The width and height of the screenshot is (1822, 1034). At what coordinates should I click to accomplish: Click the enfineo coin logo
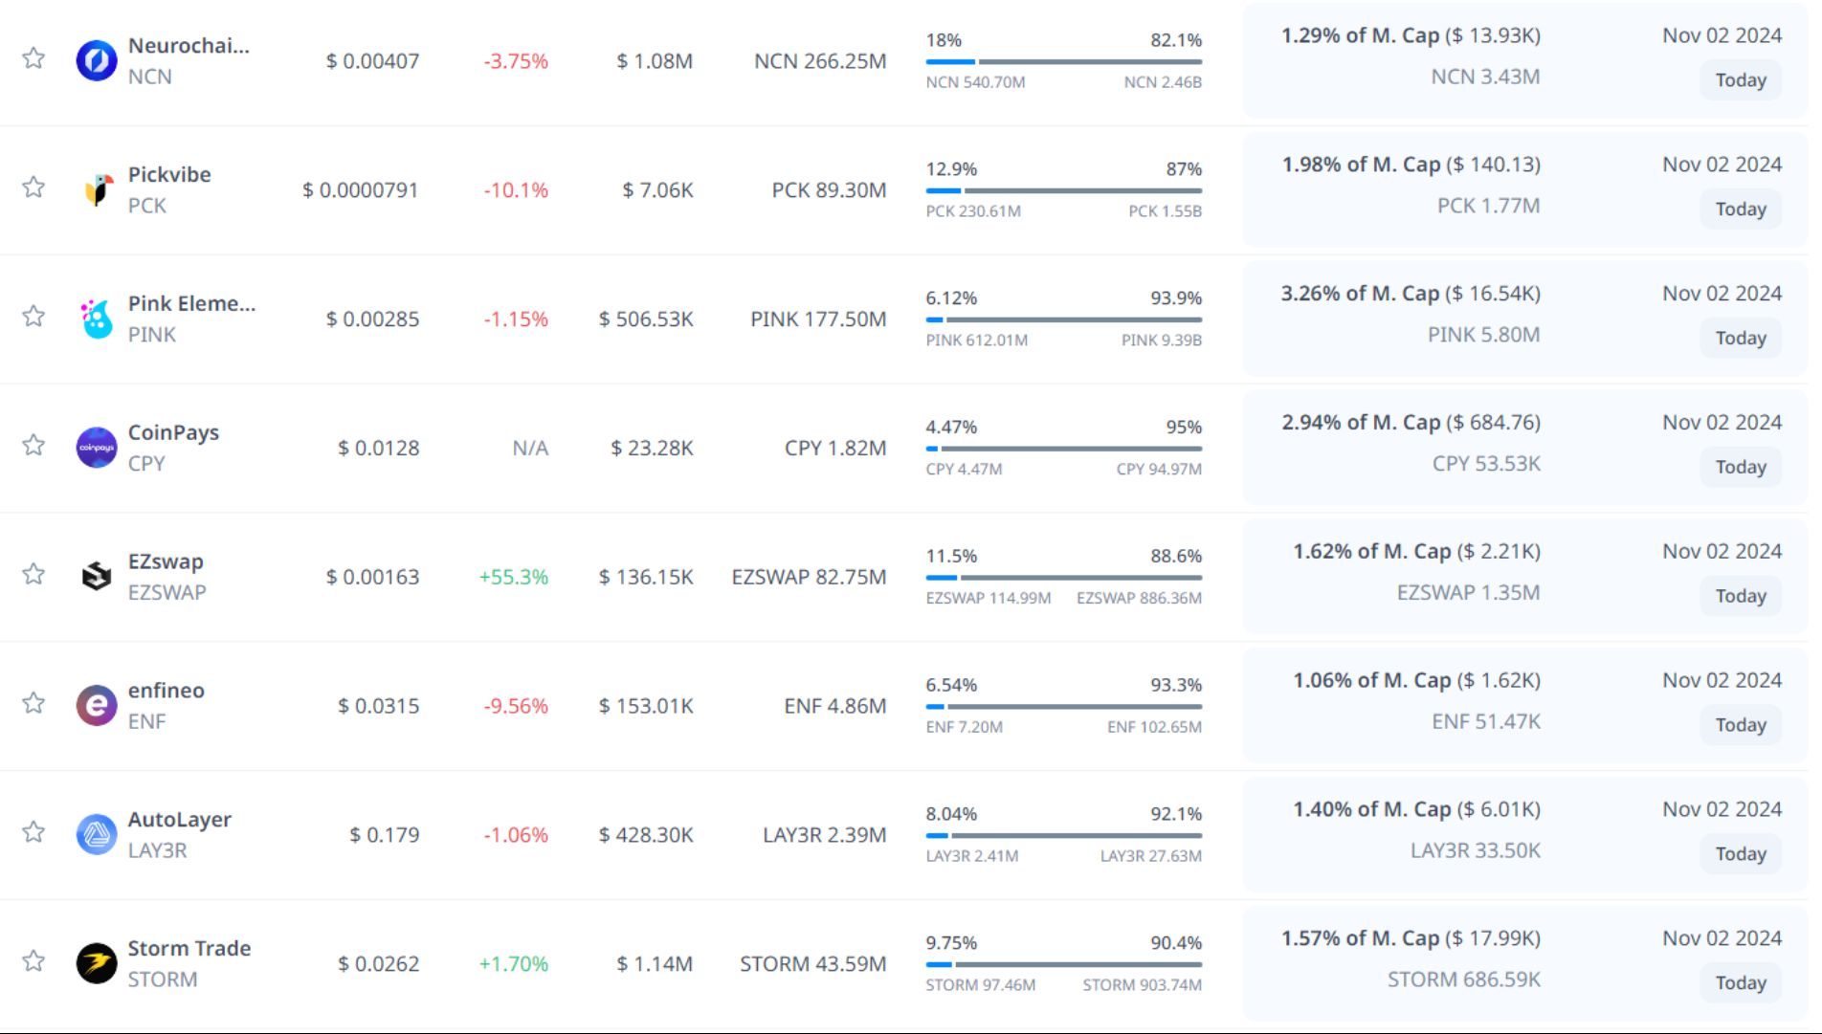(x=97, y=706)
